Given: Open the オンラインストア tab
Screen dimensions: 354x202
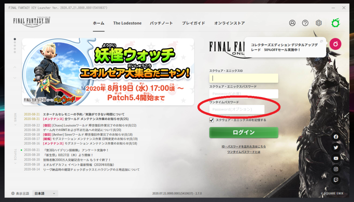Looking at the screenshot, I should (x=230, y=23).
